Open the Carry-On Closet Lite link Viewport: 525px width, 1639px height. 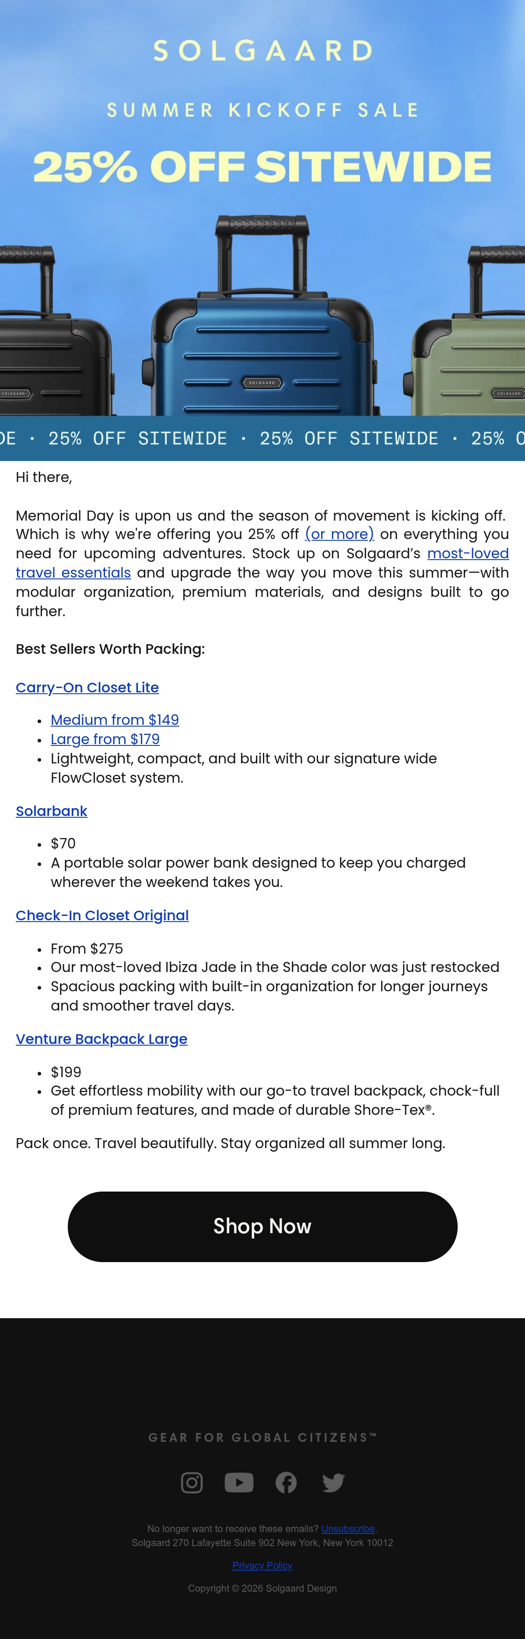(x=87, y=687)
